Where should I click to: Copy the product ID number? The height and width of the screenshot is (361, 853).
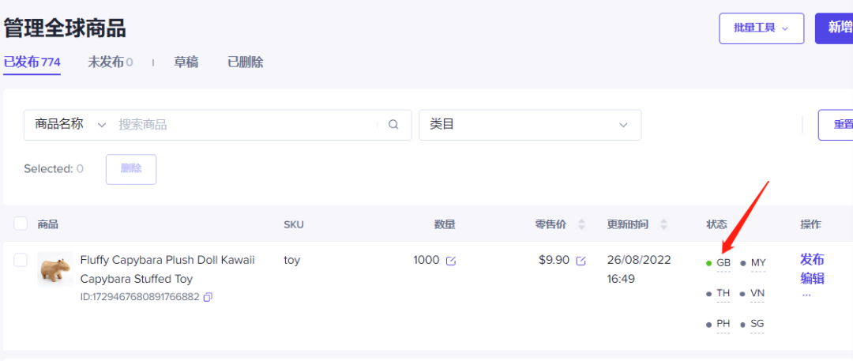208,297
